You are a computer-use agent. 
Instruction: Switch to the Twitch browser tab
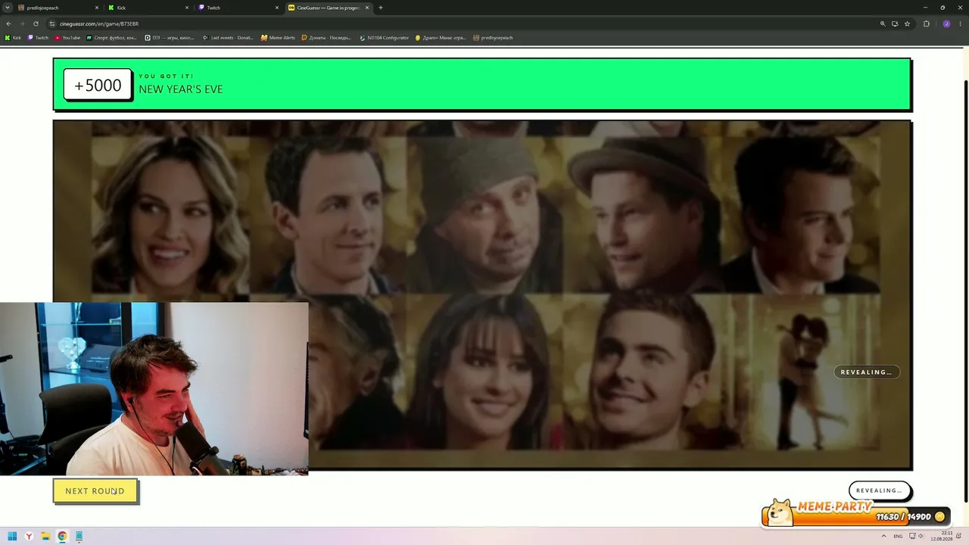point(238,8)
